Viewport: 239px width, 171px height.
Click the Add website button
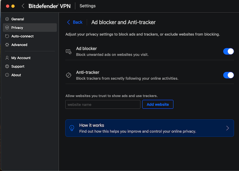coord(158,104)
